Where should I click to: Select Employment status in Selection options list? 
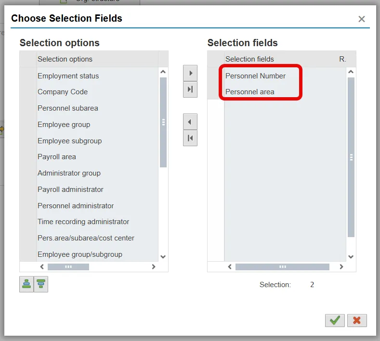tap(68, 76)
